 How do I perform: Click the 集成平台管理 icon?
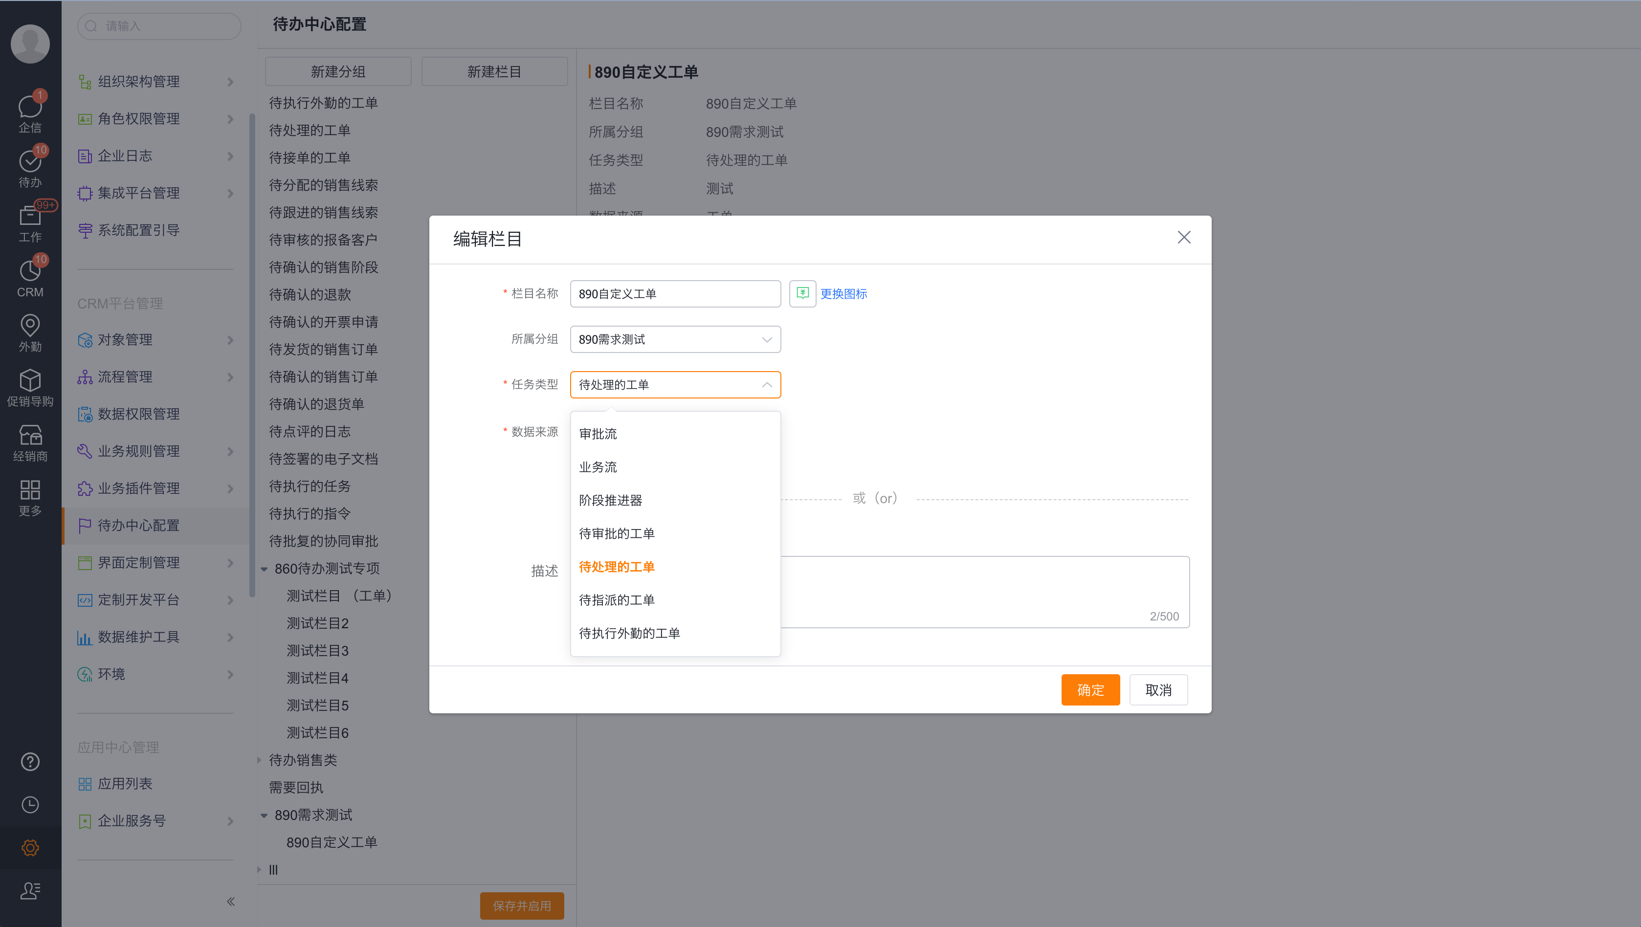click(x=85, y=193)
